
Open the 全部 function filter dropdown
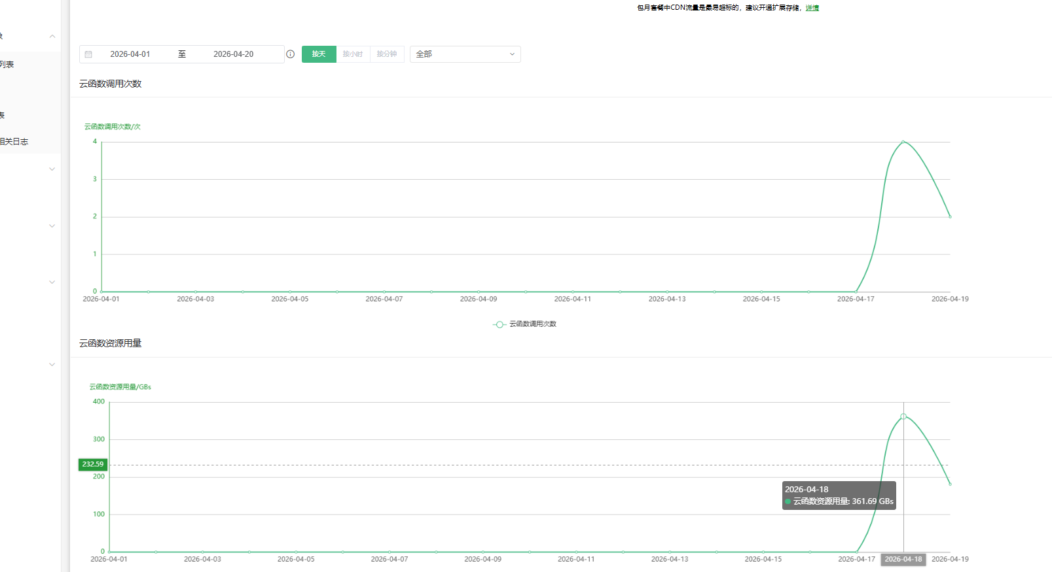tap(465, 54)
